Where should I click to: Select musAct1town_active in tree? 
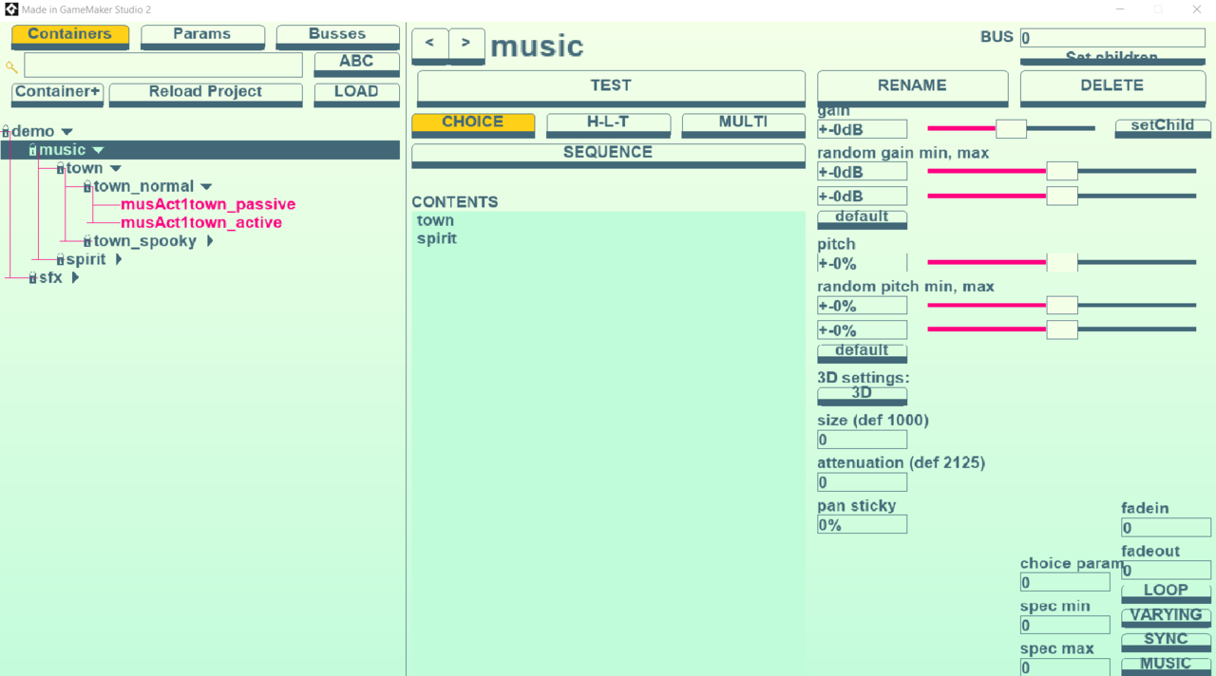(x=201, y=223)
